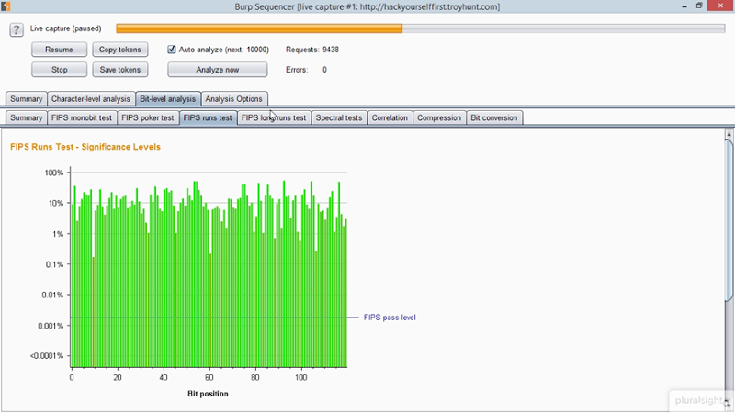Viewport: 735px width, 413px height.
Task: Switch to Bit conversion tab
Action: pos(494,117)
